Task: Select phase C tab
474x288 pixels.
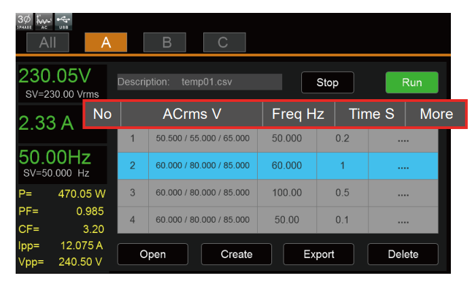Action: point(222,42)
